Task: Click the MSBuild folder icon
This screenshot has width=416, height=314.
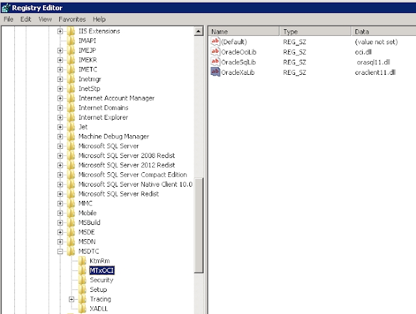Action: point(71,222)
